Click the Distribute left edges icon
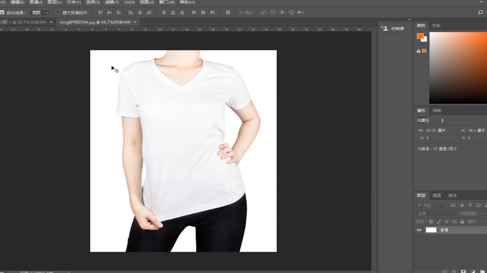 194,12
